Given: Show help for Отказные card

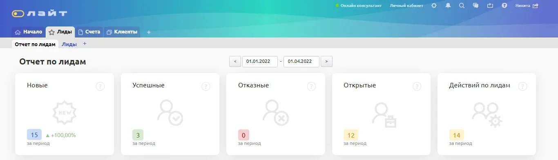Looking at the screenshot, I should (311, 86).
